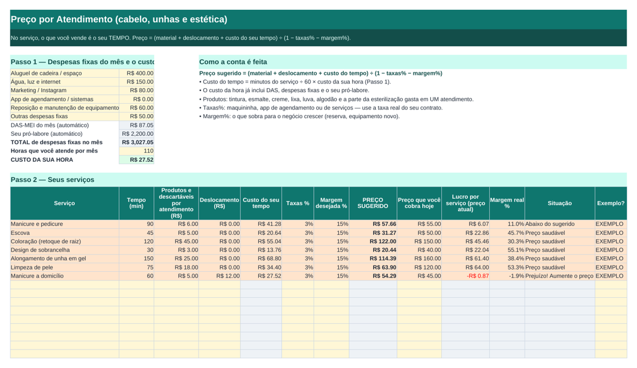Select the 'Margem real %' column header
Screen dimensions: 637x368
click(x=507, y=203)
